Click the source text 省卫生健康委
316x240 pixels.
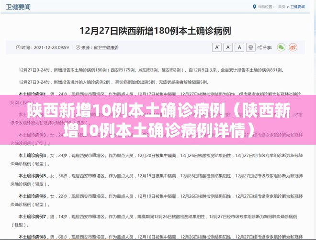click(x=106, y=47)
